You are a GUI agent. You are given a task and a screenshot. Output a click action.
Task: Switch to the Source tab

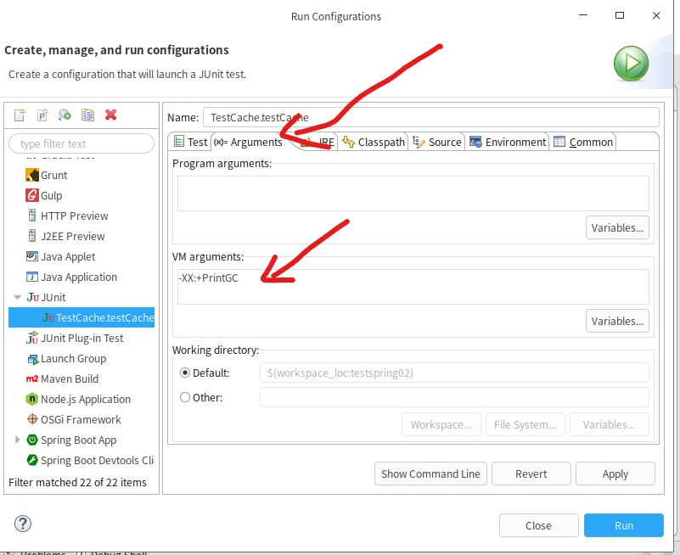[436, 142]
